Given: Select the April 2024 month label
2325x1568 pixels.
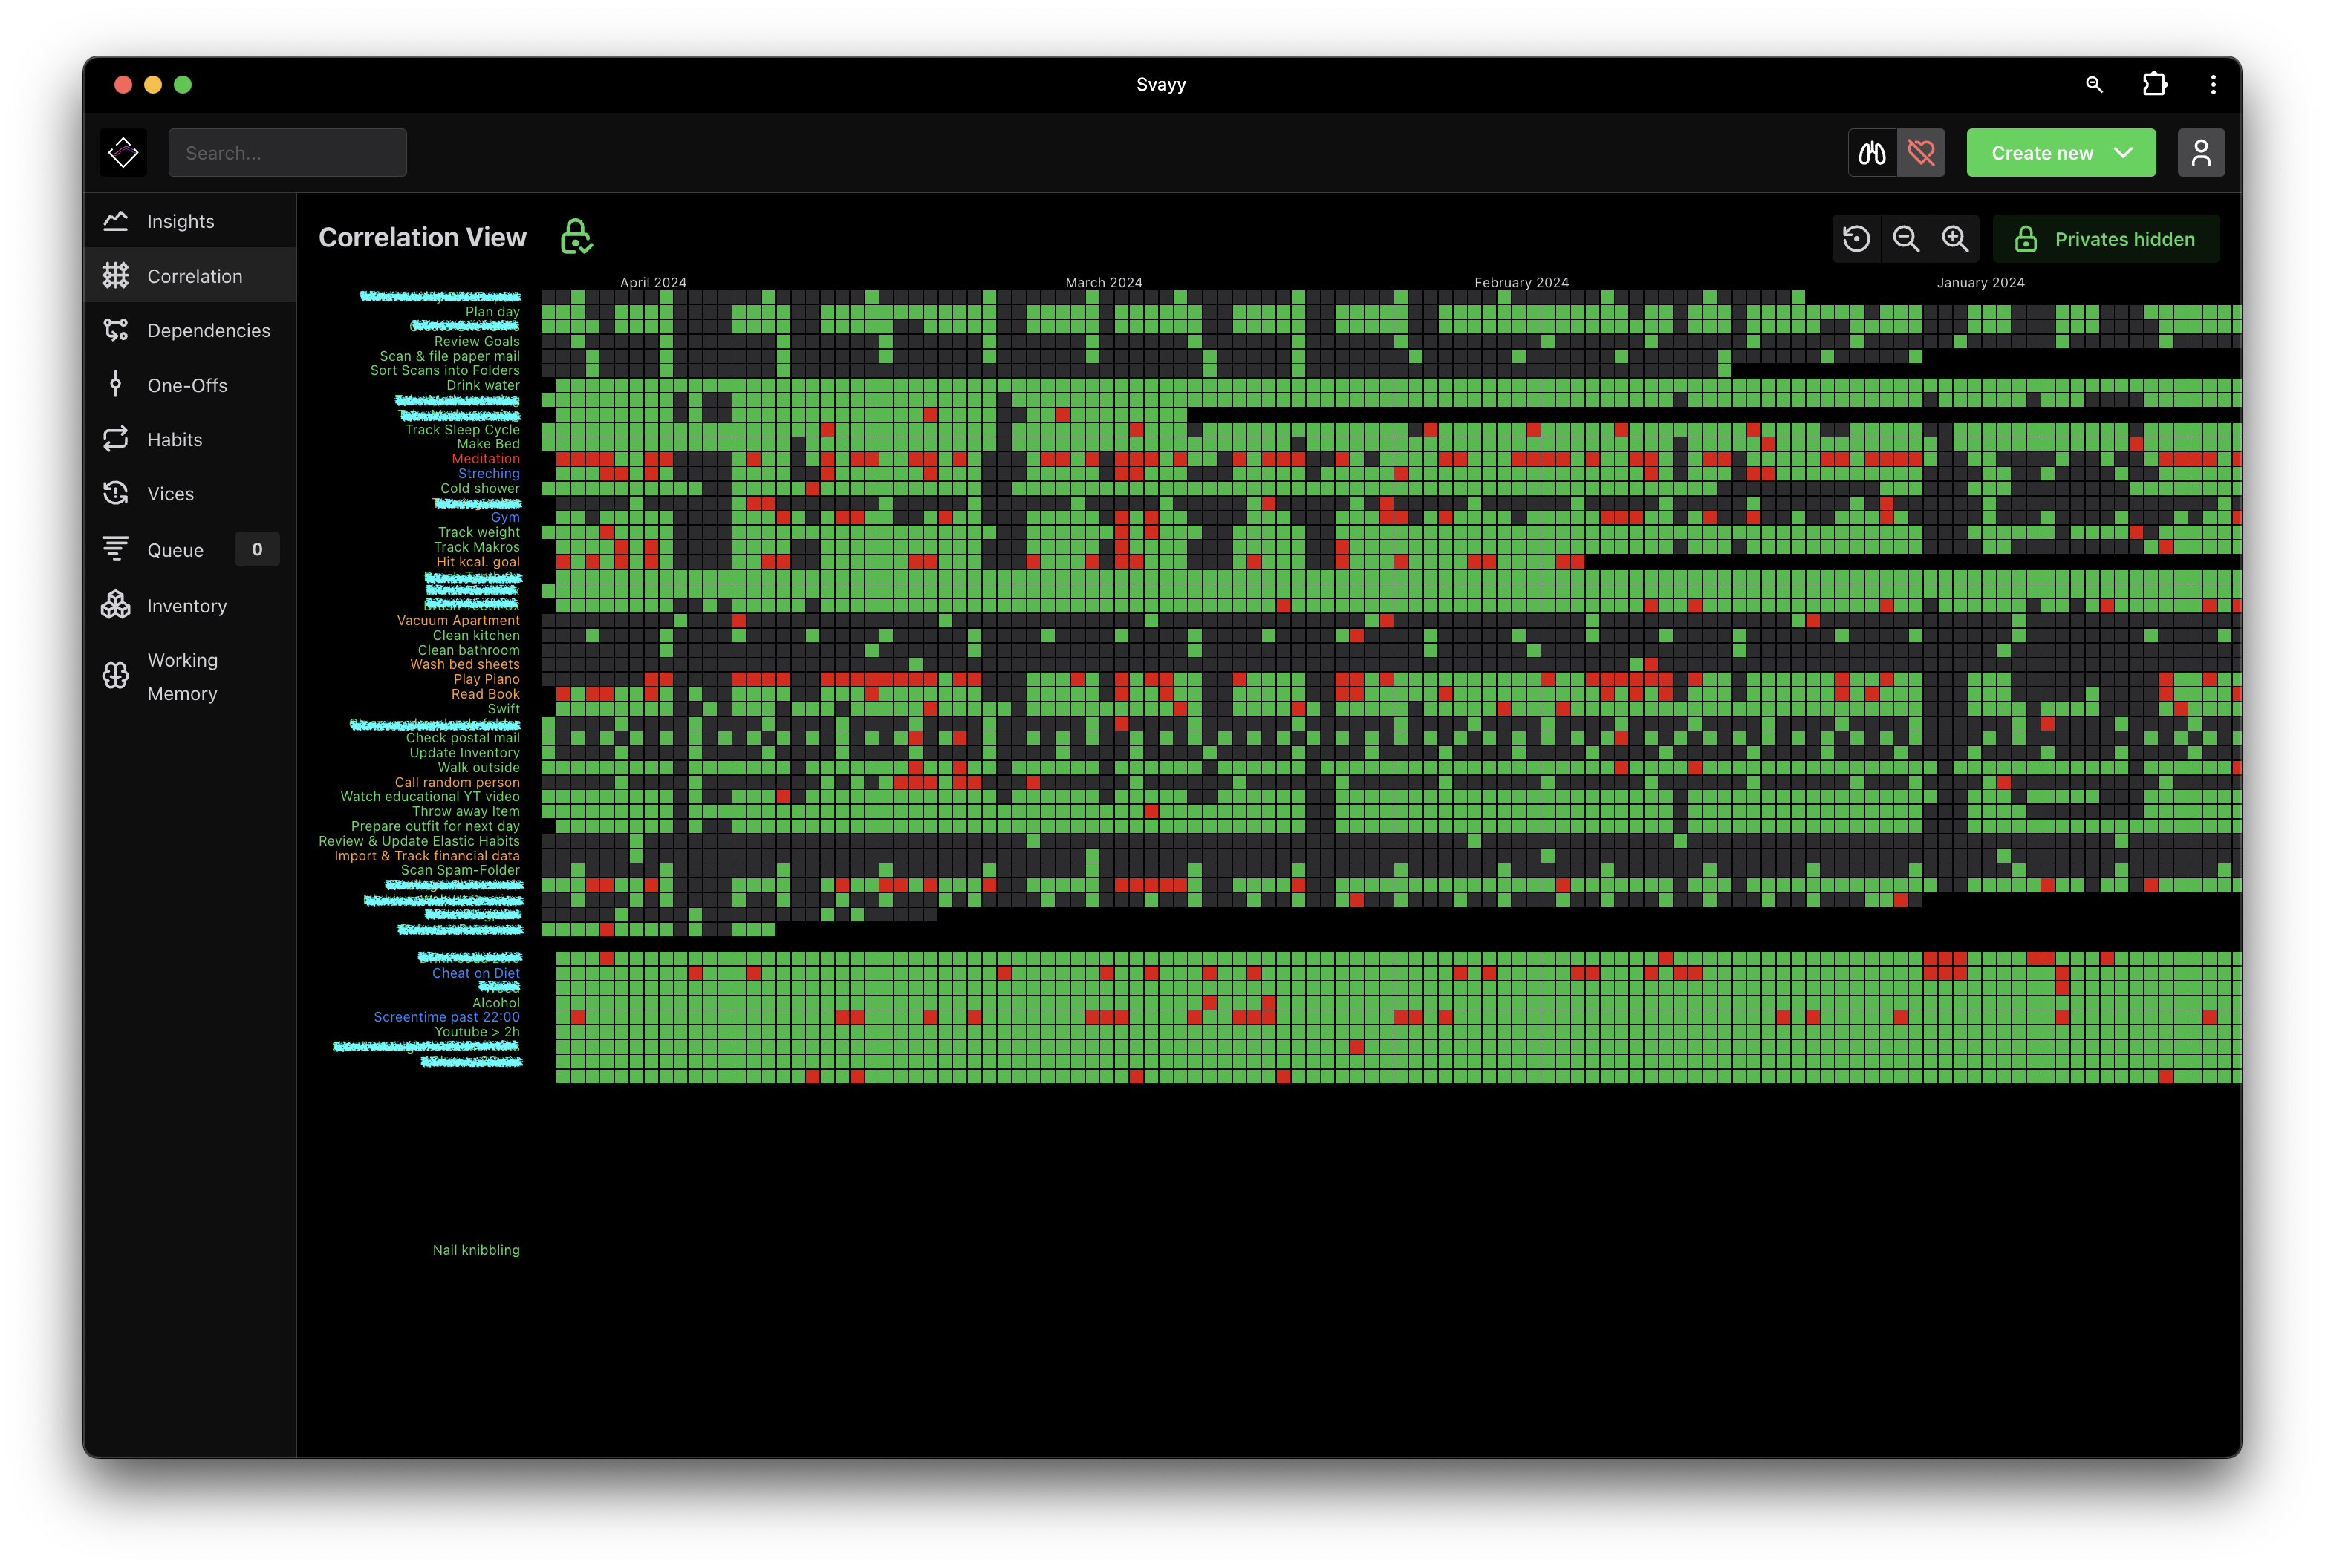Looking at the screenshot, I should point(653,283).
